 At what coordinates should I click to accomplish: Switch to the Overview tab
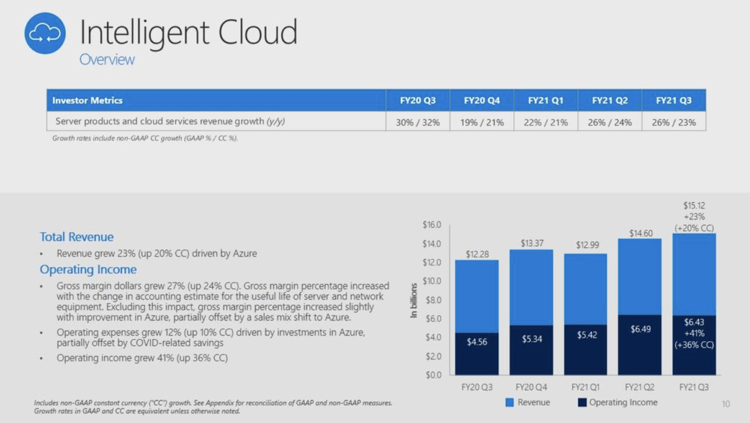107,59
